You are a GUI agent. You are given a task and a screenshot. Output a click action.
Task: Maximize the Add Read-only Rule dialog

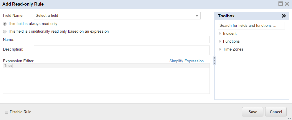[281, 4]
